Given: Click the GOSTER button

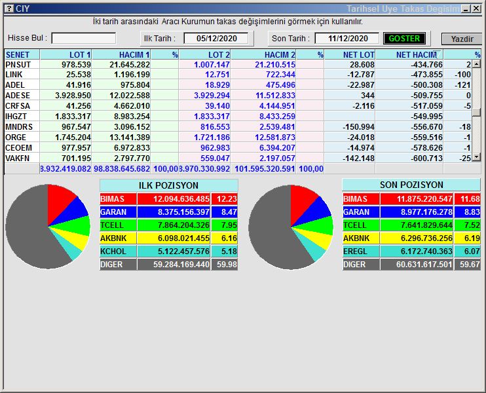Looking at the screenshot, I should 404,39.
